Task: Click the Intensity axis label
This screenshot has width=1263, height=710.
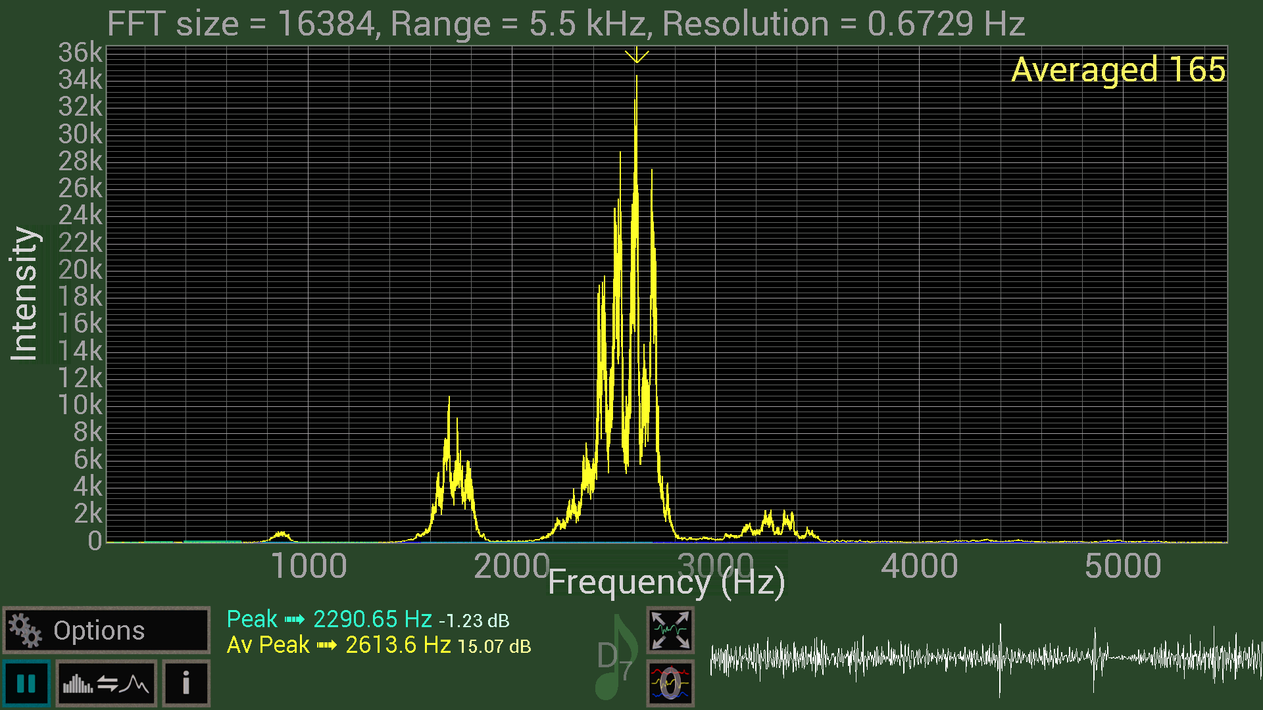Action: pos(24,294)
